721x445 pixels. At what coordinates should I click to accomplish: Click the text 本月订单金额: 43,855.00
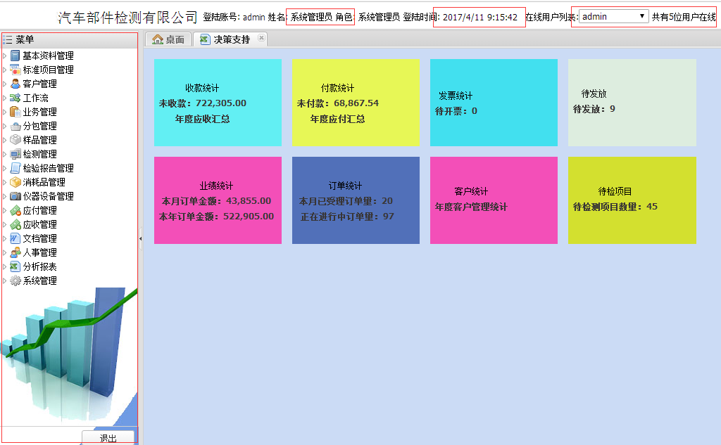pyautogui.click(x=217, y=201)
